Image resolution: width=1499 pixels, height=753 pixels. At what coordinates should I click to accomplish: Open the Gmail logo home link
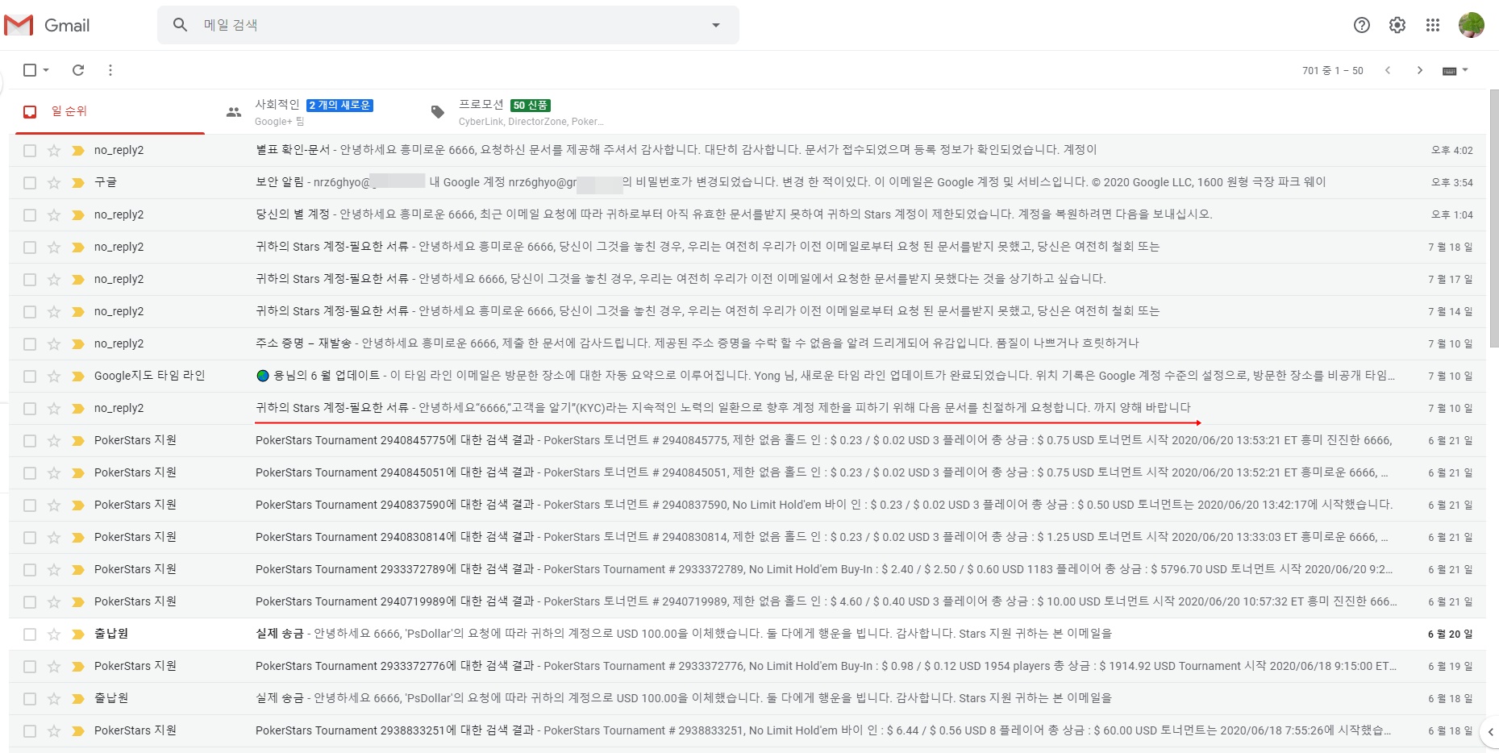pos(47,25)
